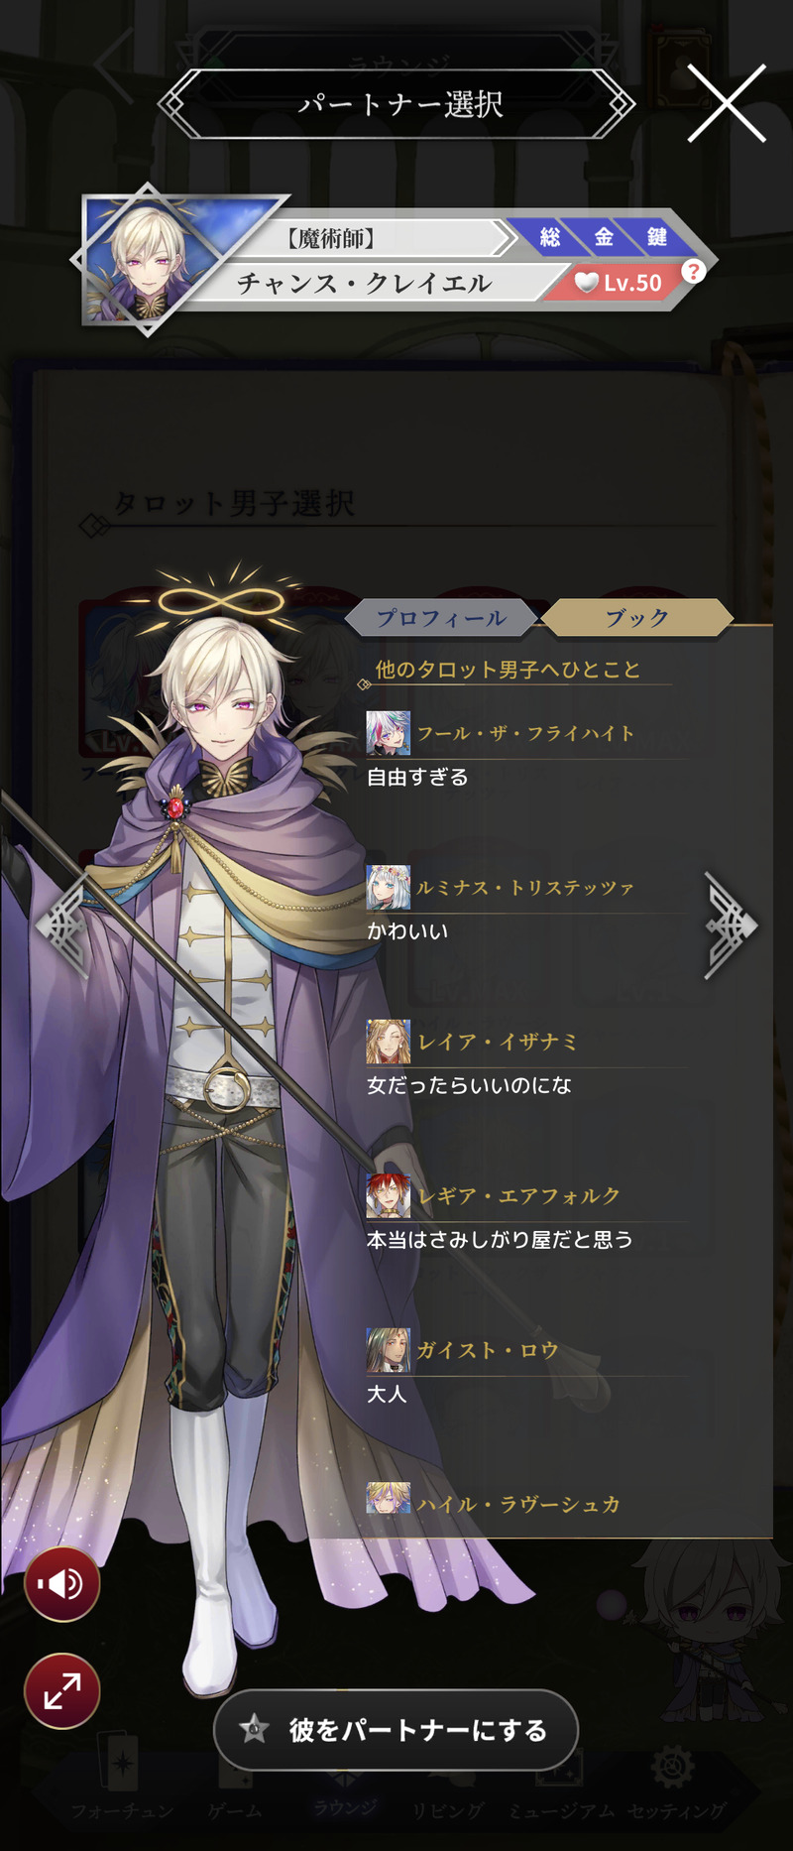Close the partner selection screen

[x=727, y=103]
